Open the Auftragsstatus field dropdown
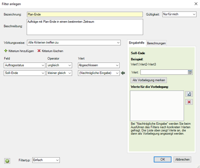Screen dimensions: 200x168 click(x=24, y=65)
